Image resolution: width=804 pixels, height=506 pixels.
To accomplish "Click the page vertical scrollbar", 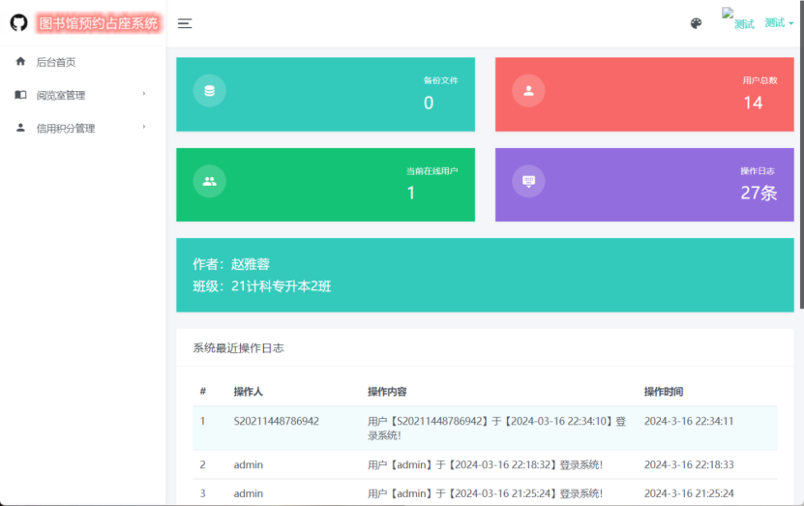I will tap(801, 154).
